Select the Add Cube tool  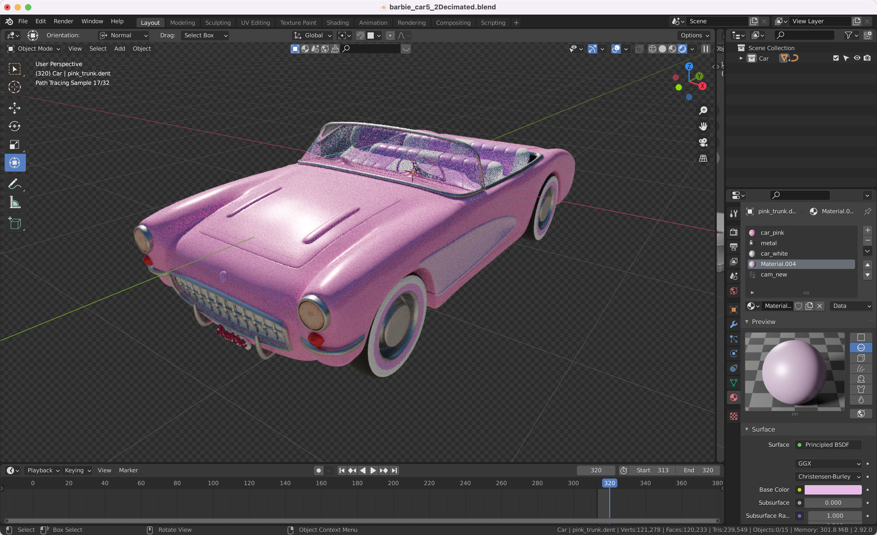pos(15,224)
